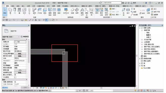166x93 pixels.
Task: Click 1:100 view scale in view control bar
Action: pyautogui.click(x=36, y=88)
